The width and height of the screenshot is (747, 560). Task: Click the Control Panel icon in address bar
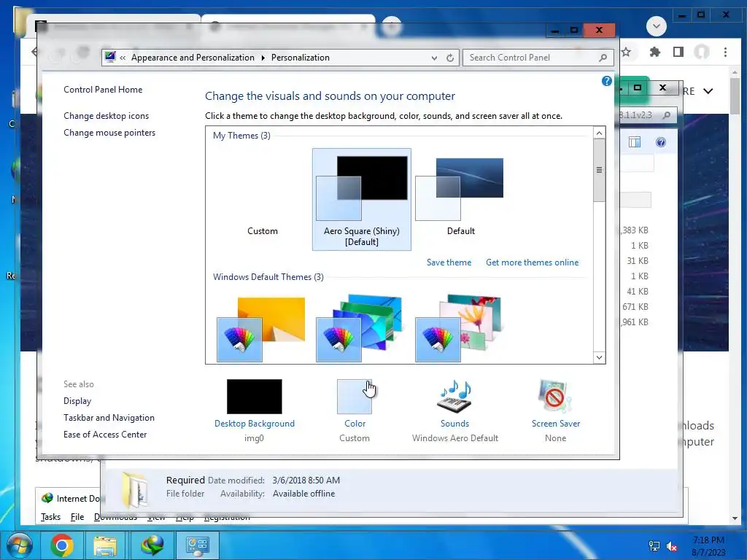(x=111, y=57)
